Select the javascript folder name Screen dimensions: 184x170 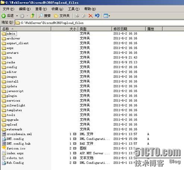pyautogui.click(x=15, y=91)
